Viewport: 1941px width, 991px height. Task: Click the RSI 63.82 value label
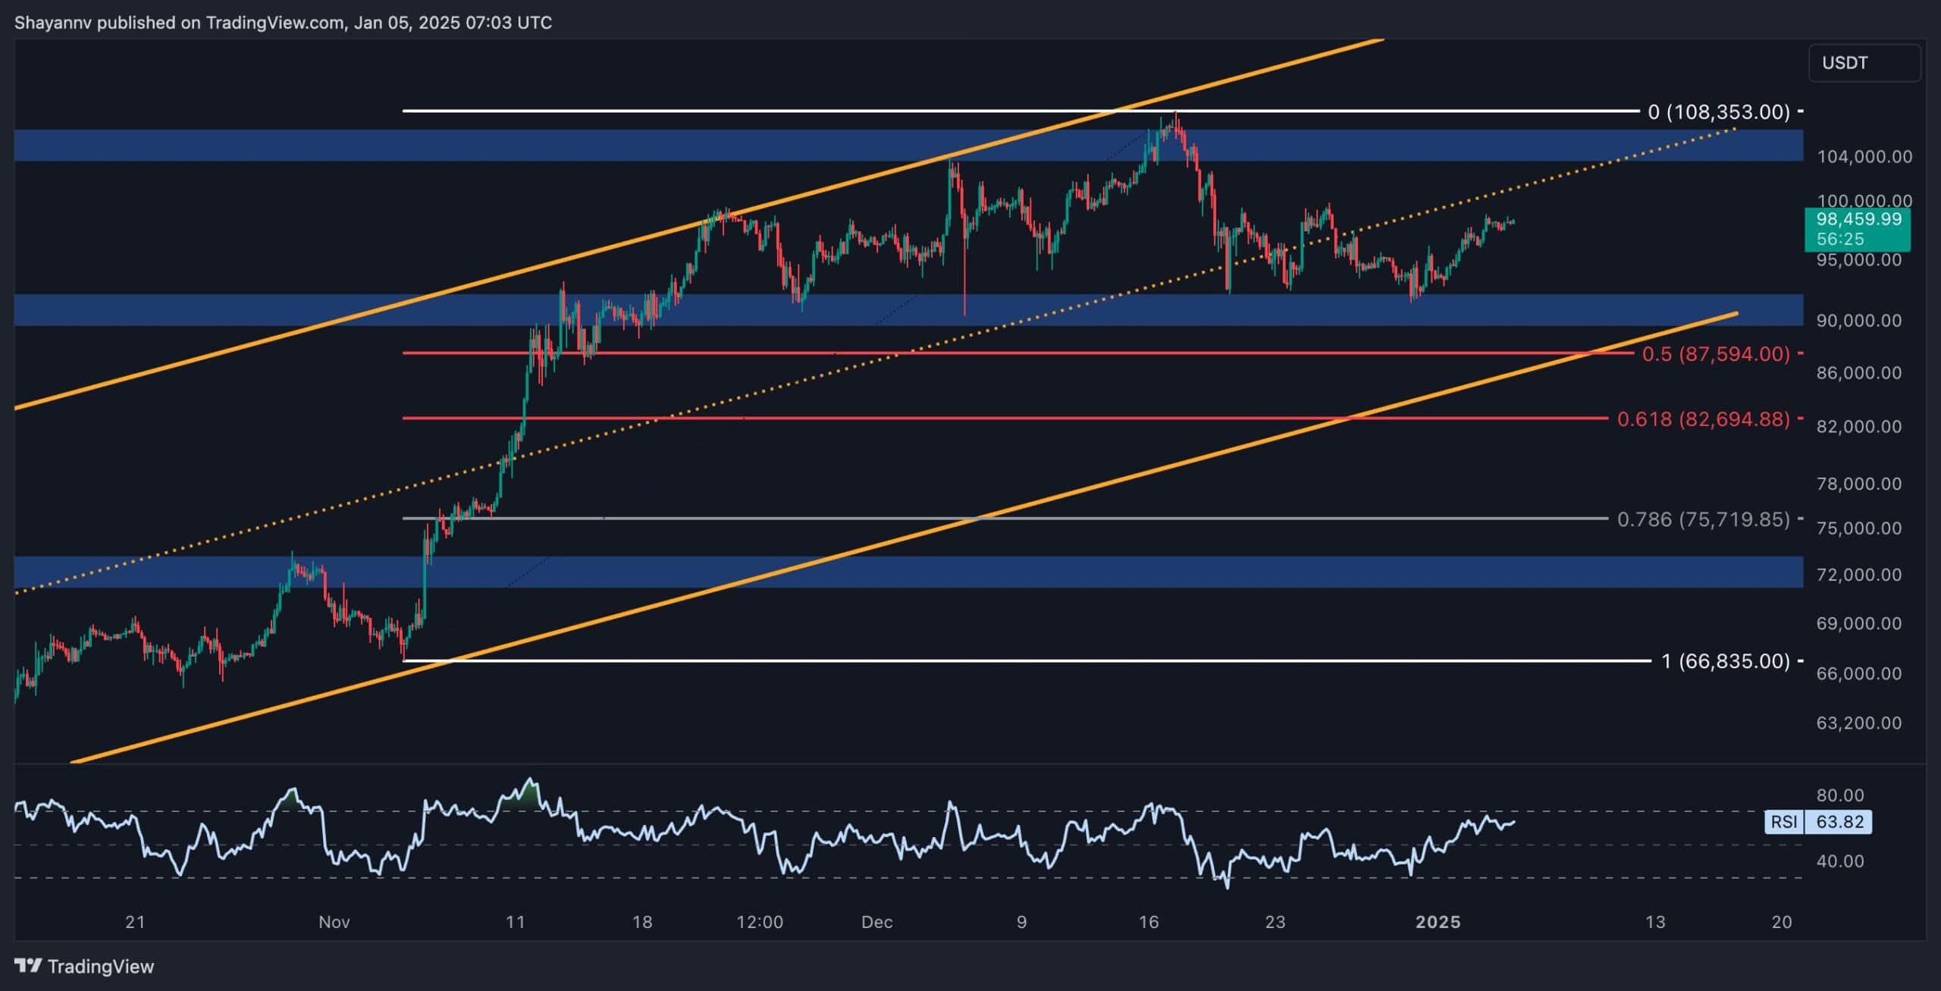[1817, 822]
